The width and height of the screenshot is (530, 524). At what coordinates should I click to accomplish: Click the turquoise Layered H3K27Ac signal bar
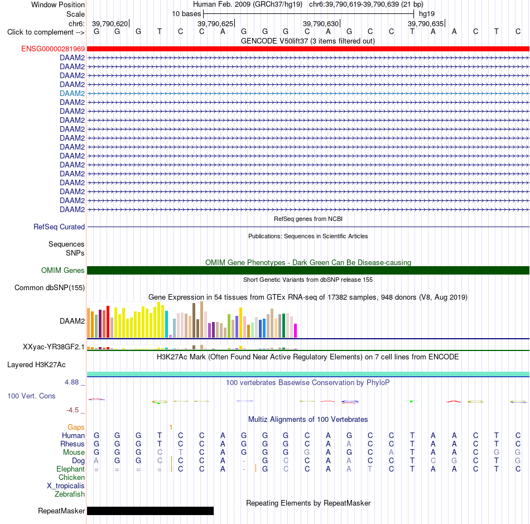(308, 374)
